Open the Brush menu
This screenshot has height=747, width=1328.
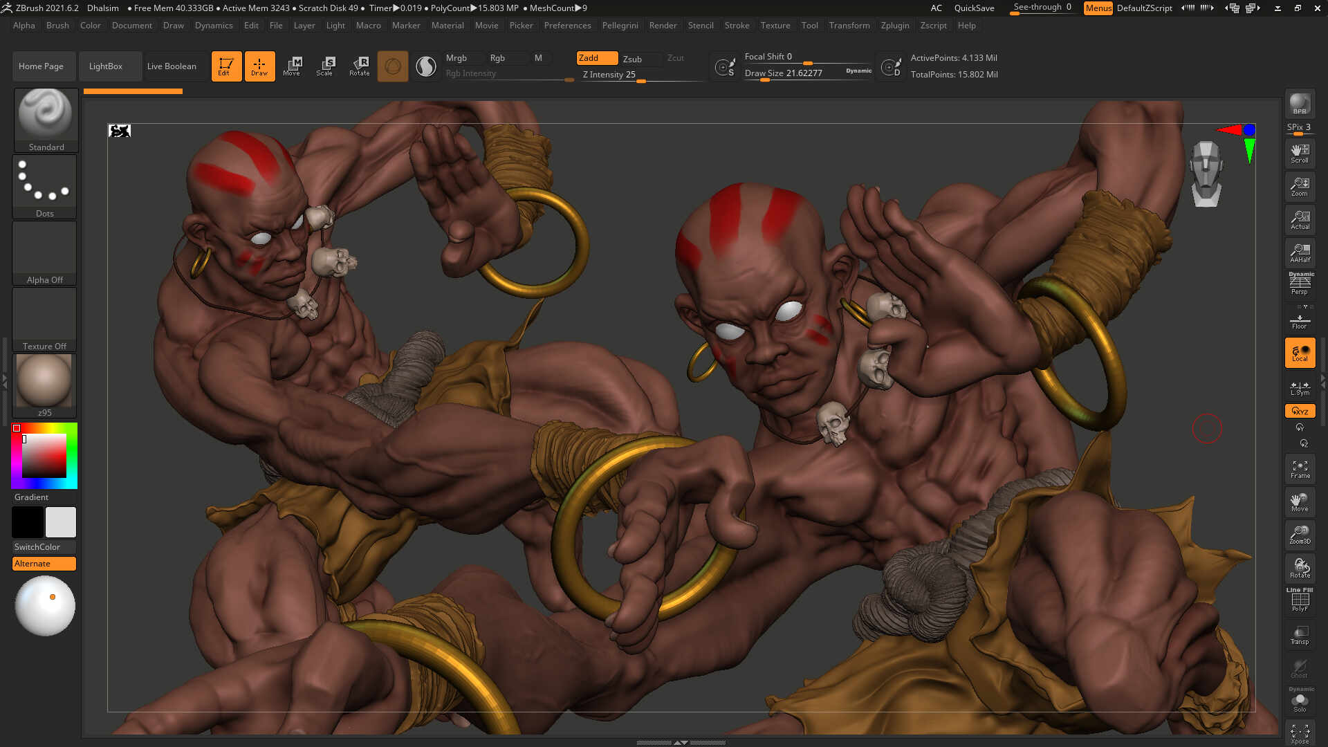[x=57, y=26]
